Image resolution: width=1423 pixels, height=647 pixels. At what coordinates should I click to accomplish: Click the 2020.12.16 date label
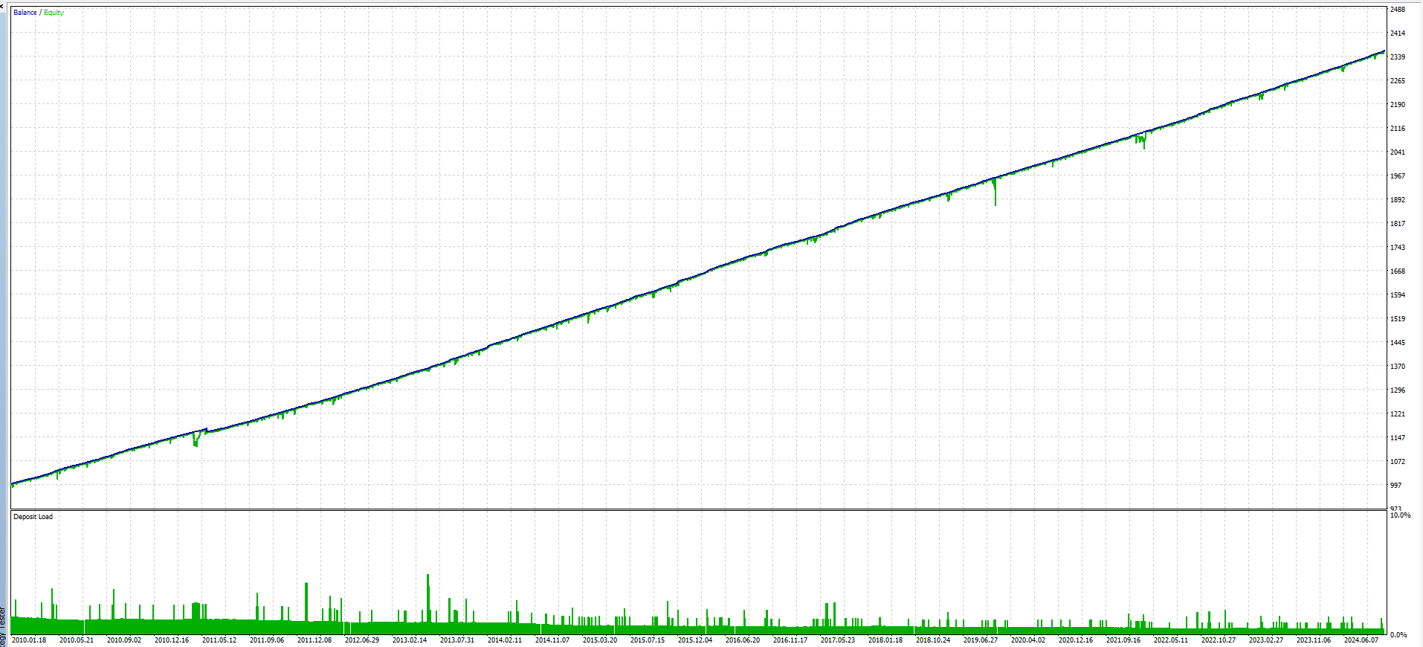click(x=1076, y=640)
